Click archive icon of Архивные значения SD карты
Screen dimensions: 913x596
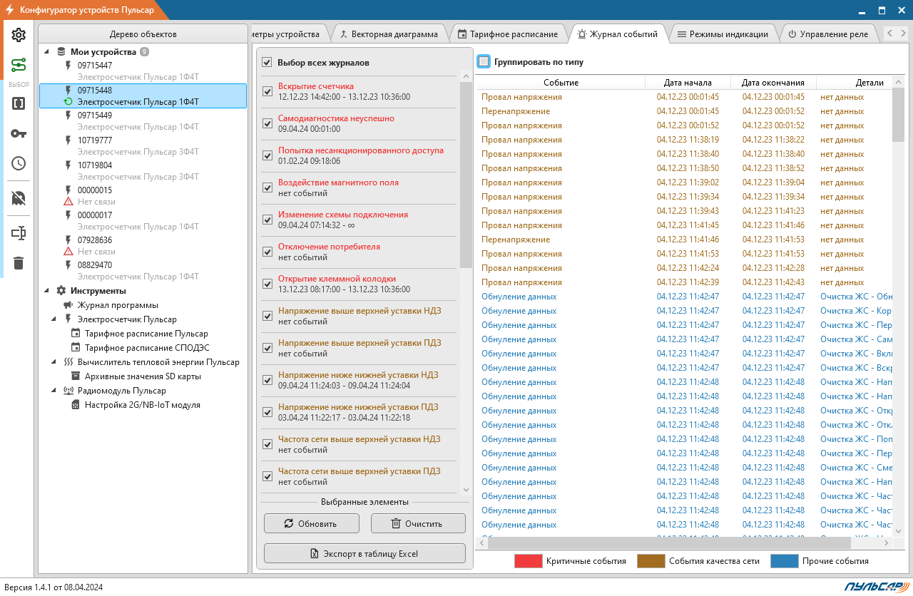[76, 376]
